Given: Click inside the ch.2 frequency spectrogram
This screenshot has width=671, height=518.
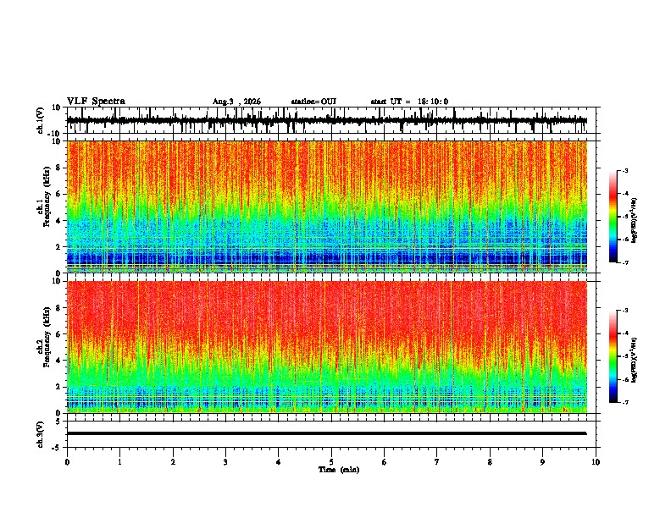Looking at the screenshot, I should click(327, 347).
